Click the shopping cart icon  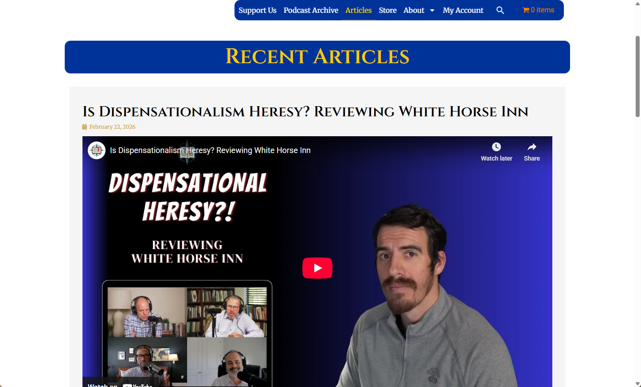[x=526, y=10]
